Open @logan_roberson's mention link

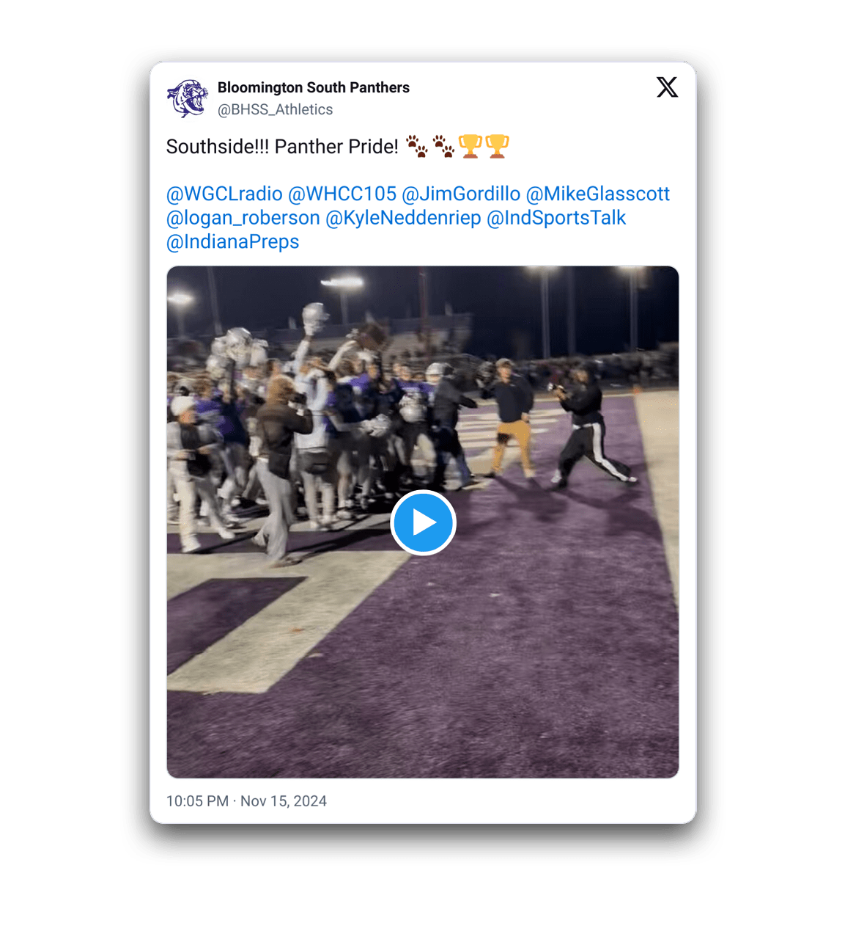243,218
